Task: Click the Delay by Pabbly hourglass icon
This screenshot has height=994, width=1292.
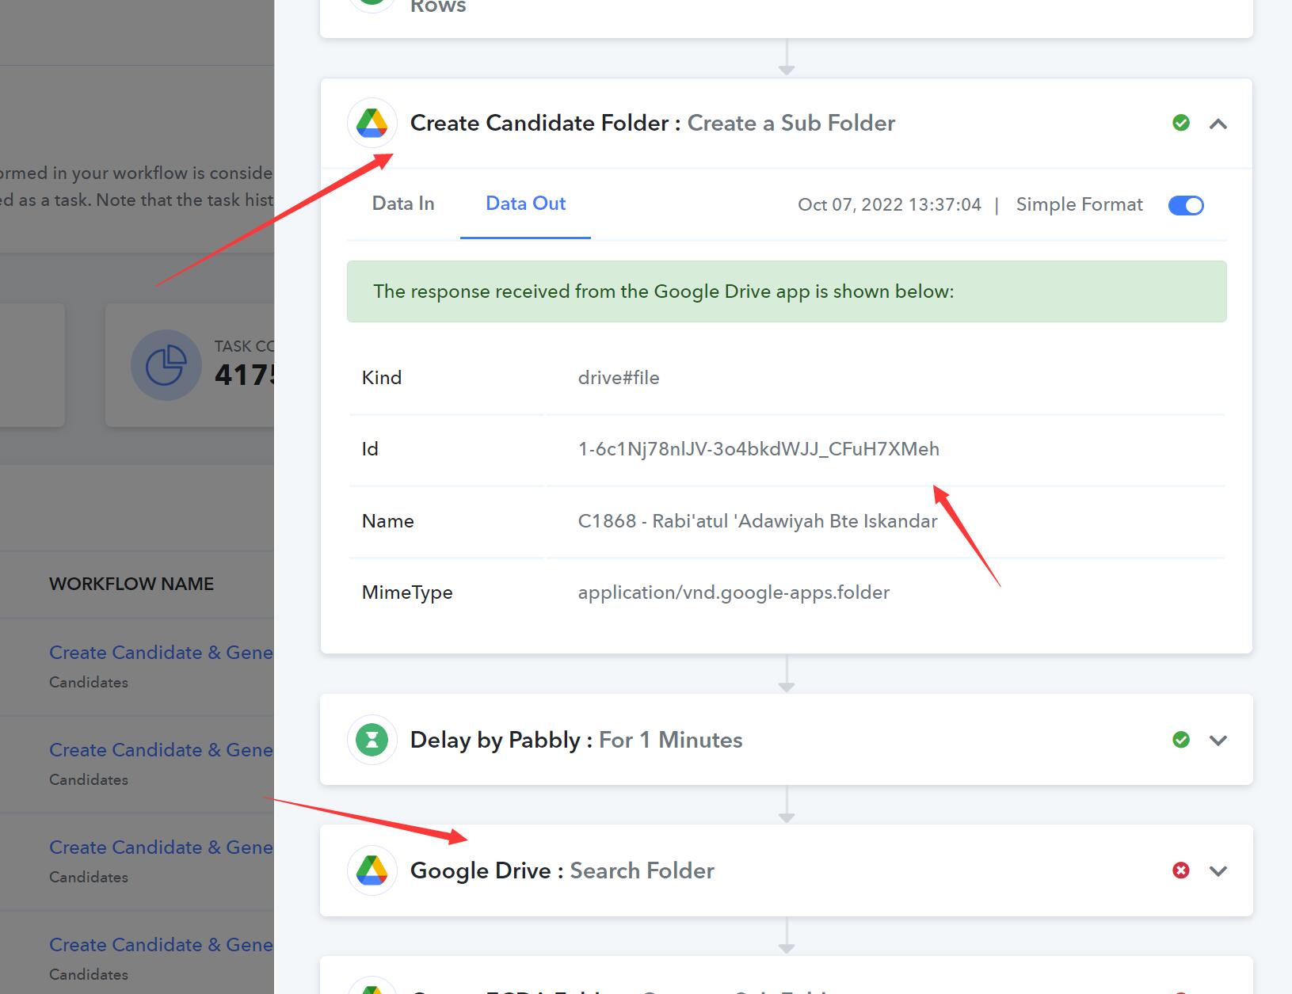Action: (372, 740)
